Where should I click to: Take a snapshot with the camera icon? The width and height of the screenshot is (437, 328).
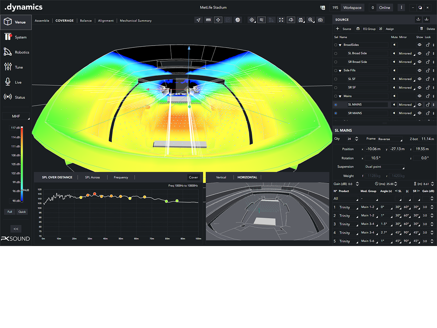coord(320,20)
